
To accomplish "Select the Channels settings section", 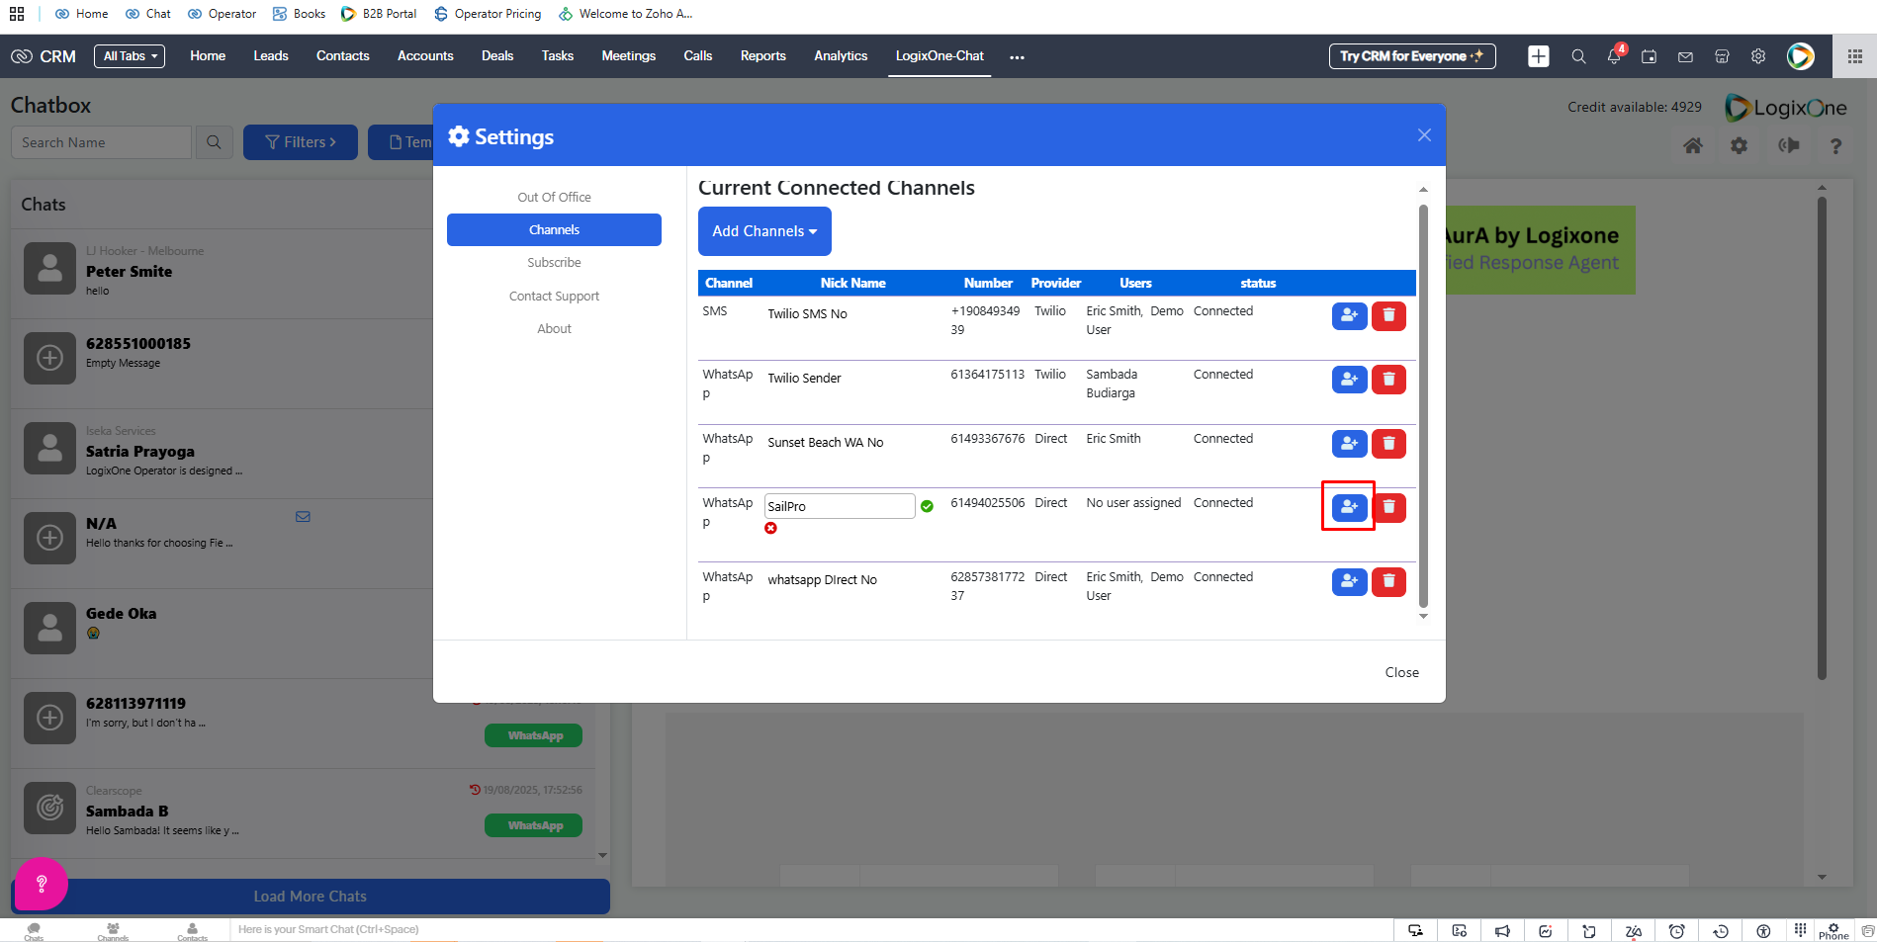I will 554,229.
